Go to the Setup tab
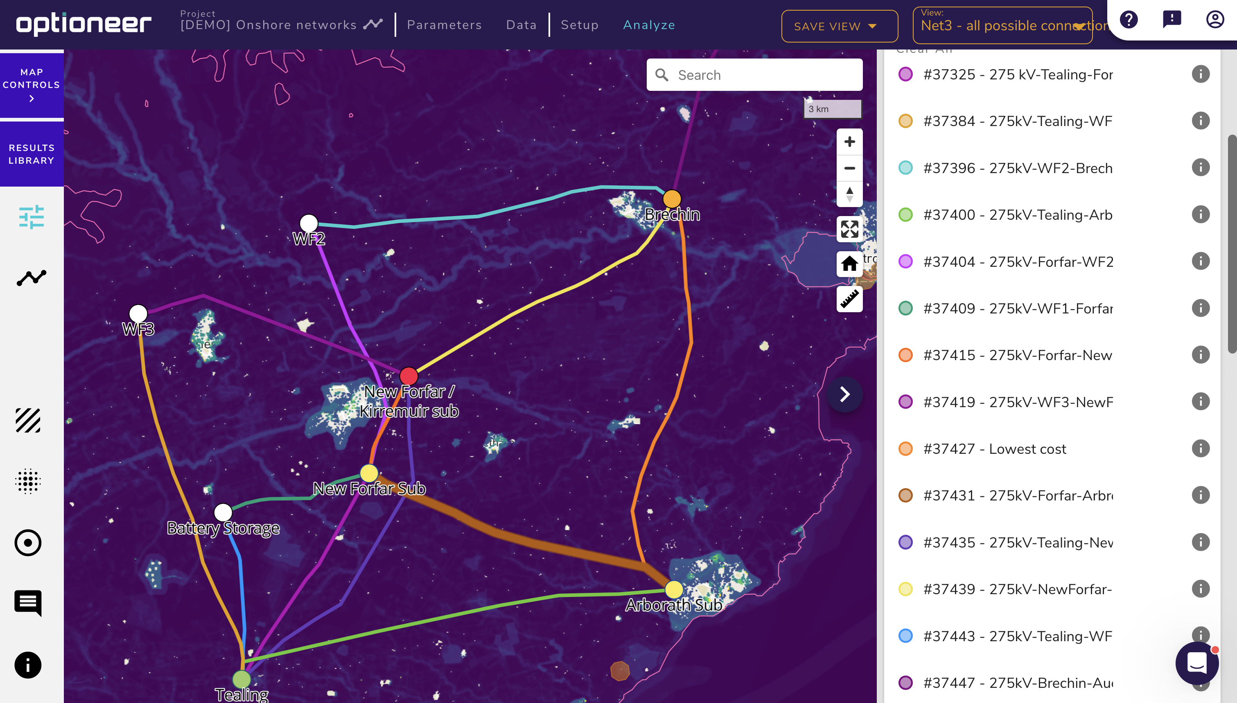This screenshot has height=703, width=1237. pyautogui.click(x=579, y=25)
